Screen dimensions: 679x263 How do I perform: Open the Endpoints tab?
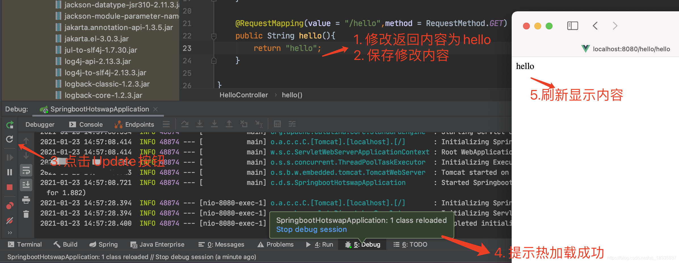134,124
